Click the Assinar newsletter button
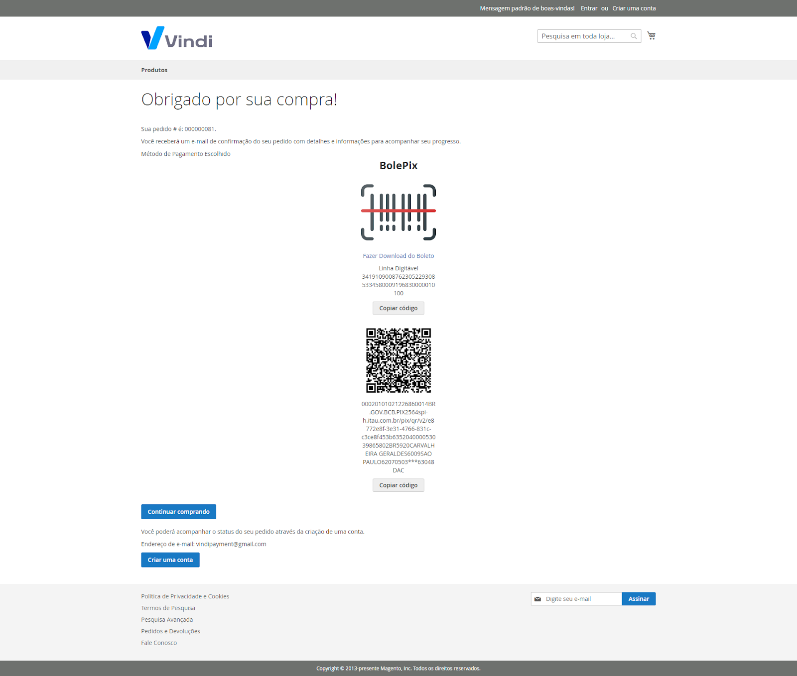This screenshot has width=797, height=676. click(x=639, y=599)
